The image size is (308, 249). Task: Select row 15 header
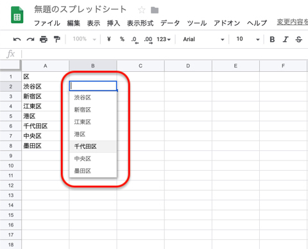tap(11, 215)
